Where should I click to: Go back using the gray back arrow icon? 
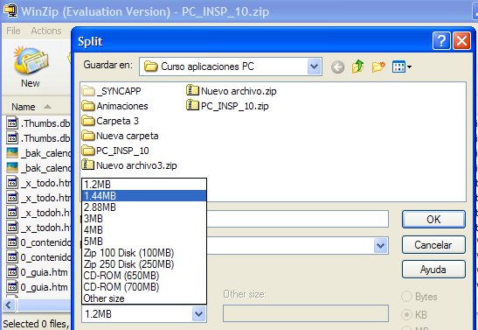click(x=337, y=67)
